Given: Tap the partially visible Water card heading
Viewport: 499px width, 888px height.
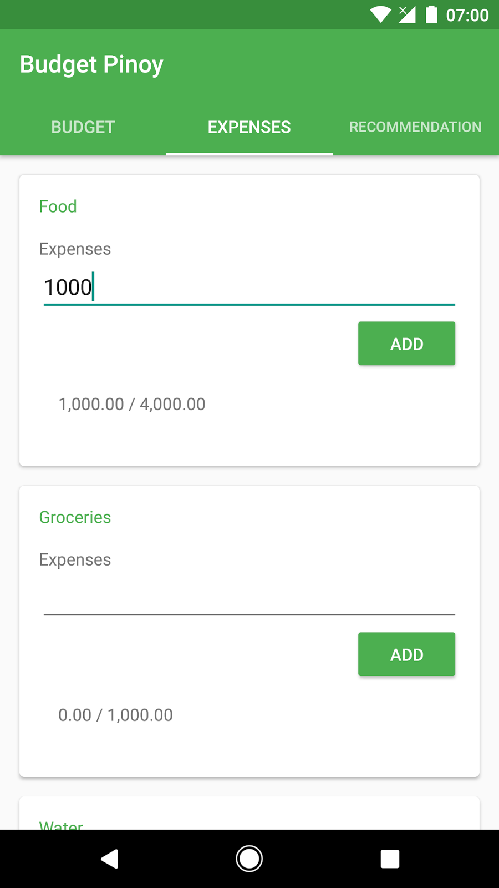Looking at the screenshot, I should [x=61, y=825].
